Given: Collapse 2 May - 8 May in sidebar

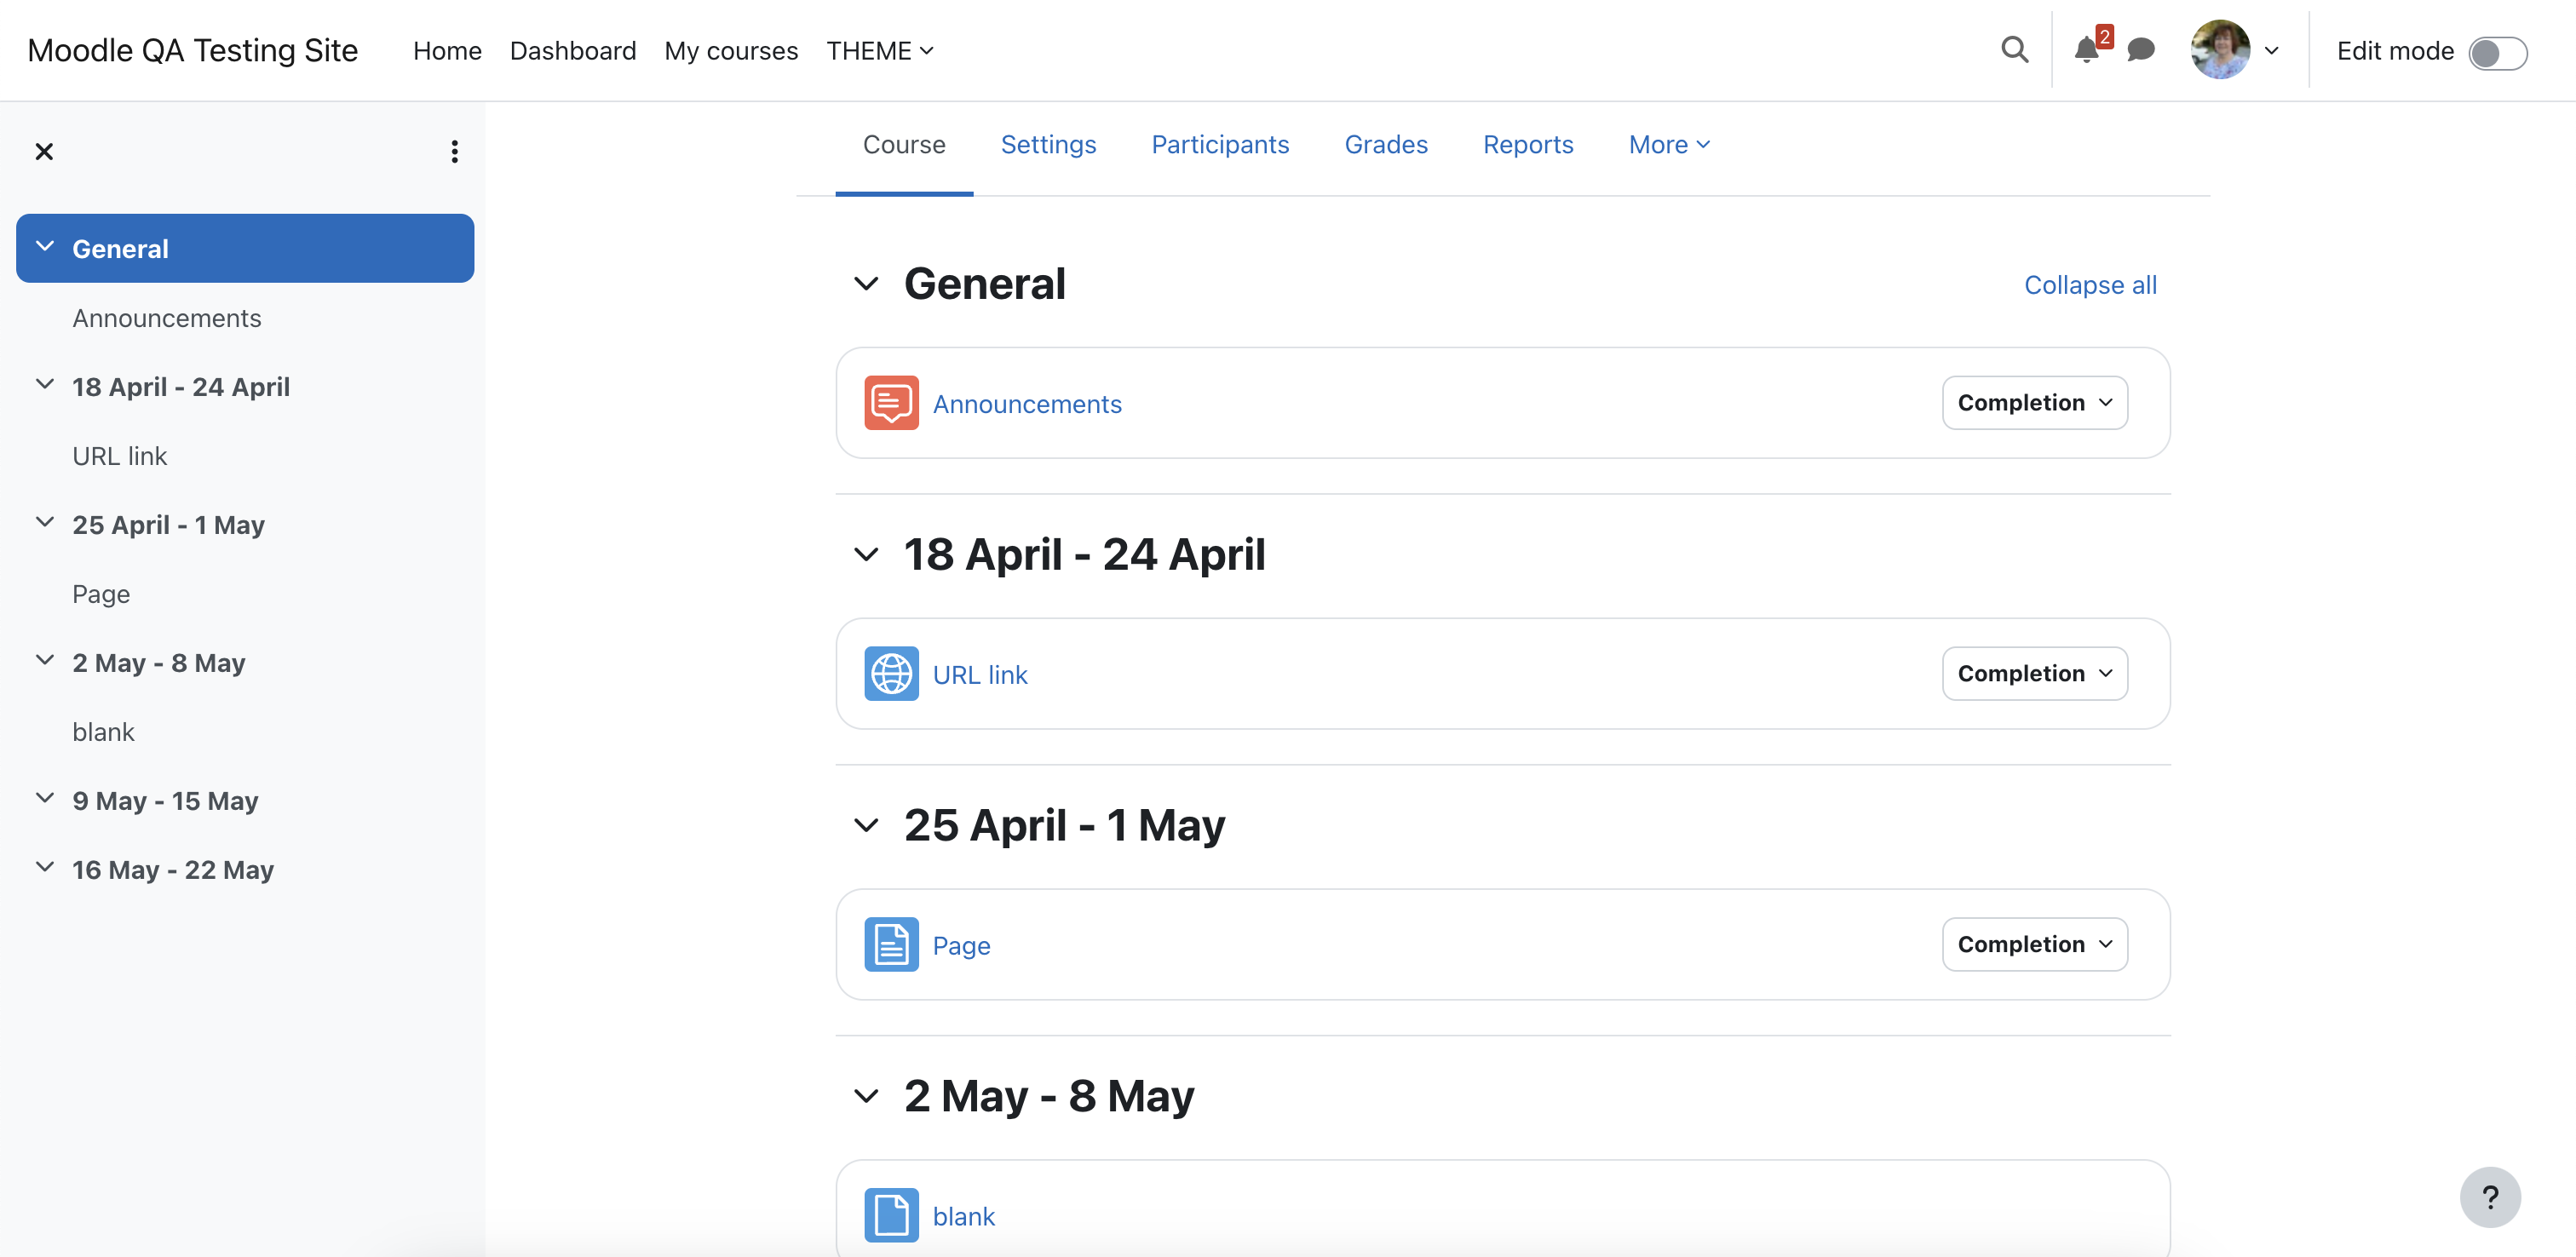Looking at the screenshot, I should [x=45, y=660].
